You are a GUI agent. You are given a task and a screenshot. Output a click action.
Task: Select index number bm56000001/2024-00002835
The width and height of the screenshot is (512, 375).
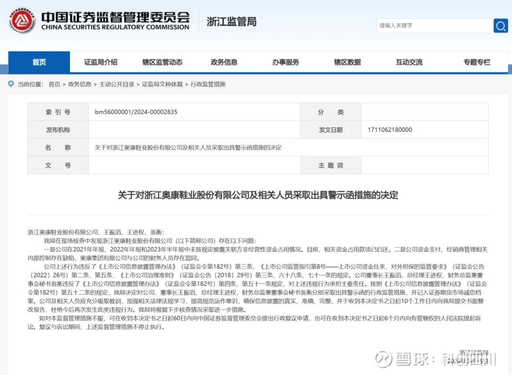click(x=136, y=112)
